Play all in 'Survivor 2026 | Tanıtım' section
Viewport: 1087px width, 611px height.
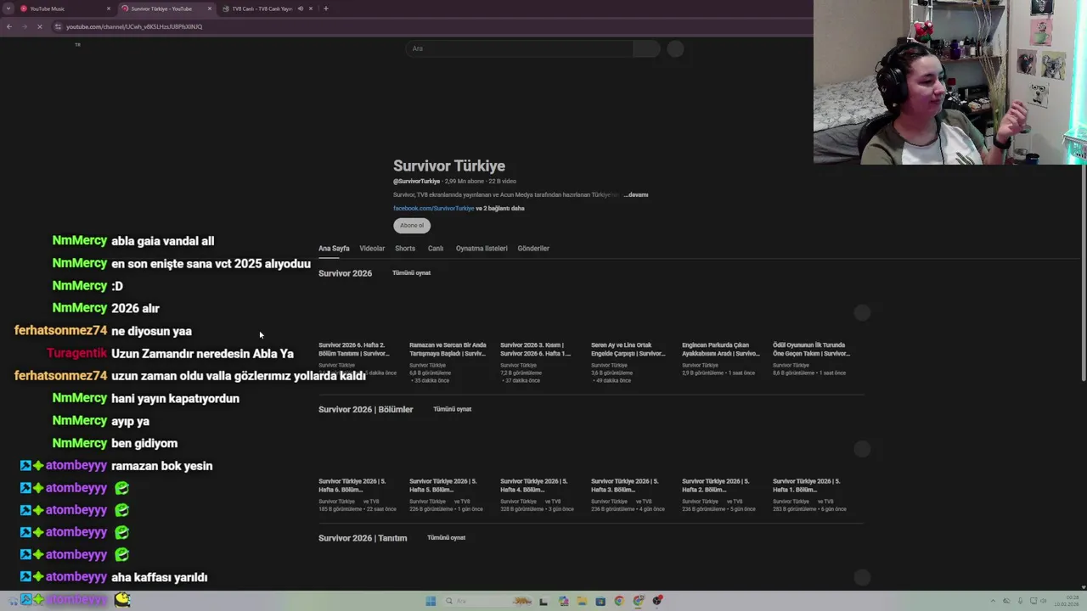446,538
